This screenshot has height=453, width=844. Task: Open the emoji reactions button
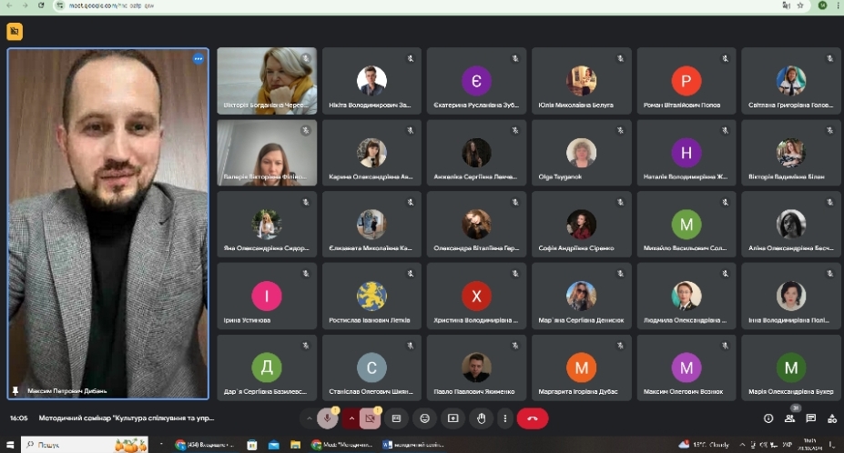[x=424, y=418]
